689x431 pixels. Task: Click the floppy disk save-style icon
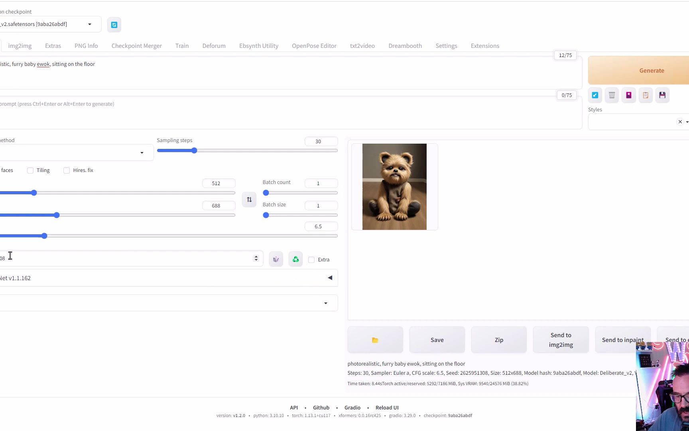coord(662,95)
